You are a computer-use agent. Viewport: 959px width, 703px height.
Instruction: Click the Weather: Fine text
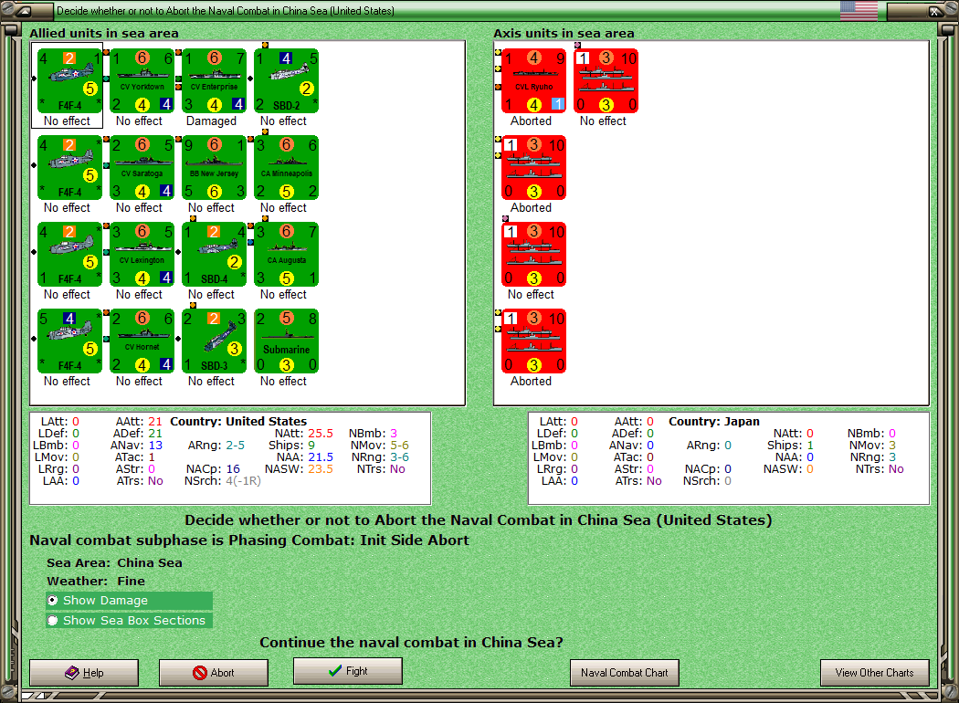(x=96, y=582)
